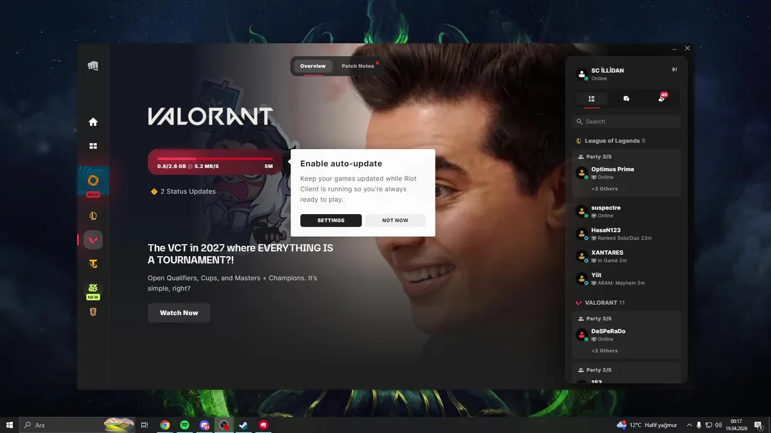Click the taskbar clock showing 00:17
Image resolution: width=771 pixels, height=433 pixels.
click(x=735, y=425)
